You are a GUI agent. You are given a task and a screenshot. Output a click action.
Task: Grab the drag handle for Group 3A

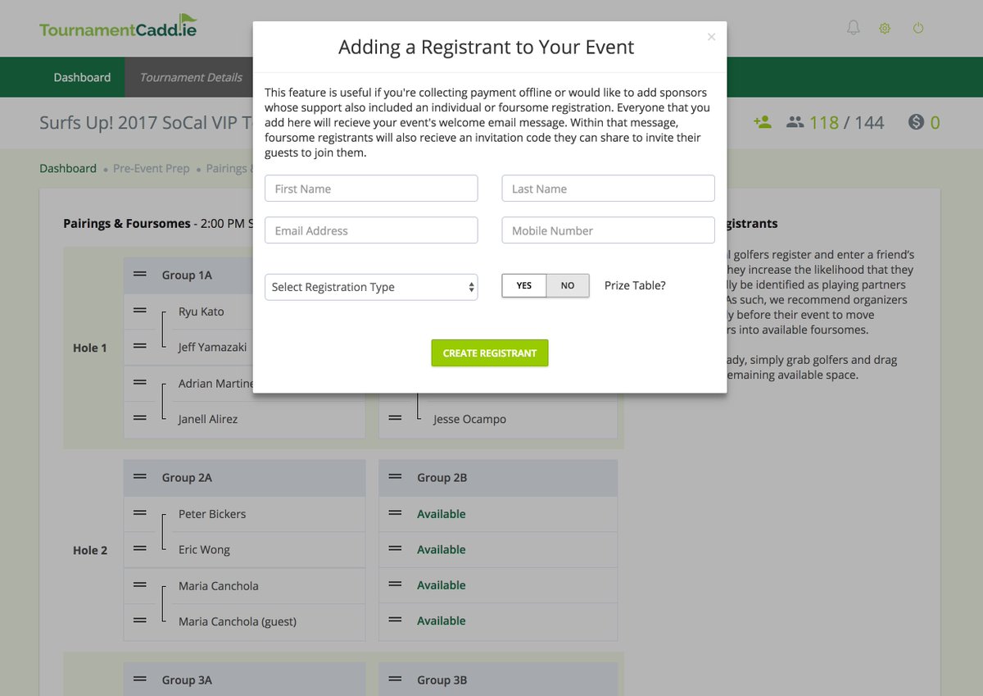coord(140,680)
